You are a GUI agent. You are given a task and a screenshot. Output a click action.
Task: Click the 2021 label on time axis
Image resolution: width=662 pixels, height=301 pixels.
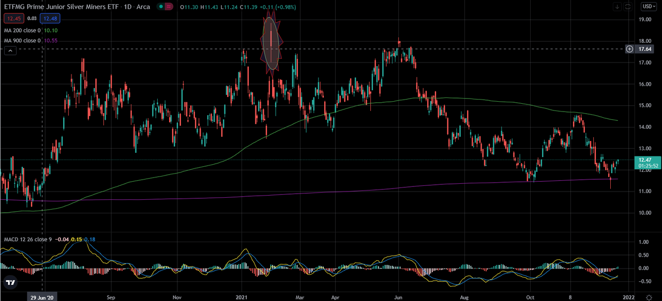(243, 297)
